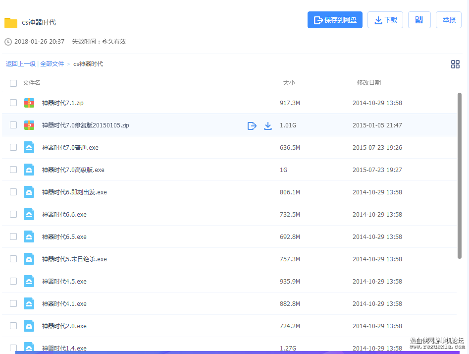Check the box for 神器时代7.0修复版20150105.zip
469x354 pixels.
[13, 125]
